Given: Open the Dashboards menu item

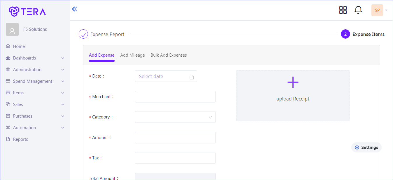Looking at the screenshot, I should [x=35, y=58].
